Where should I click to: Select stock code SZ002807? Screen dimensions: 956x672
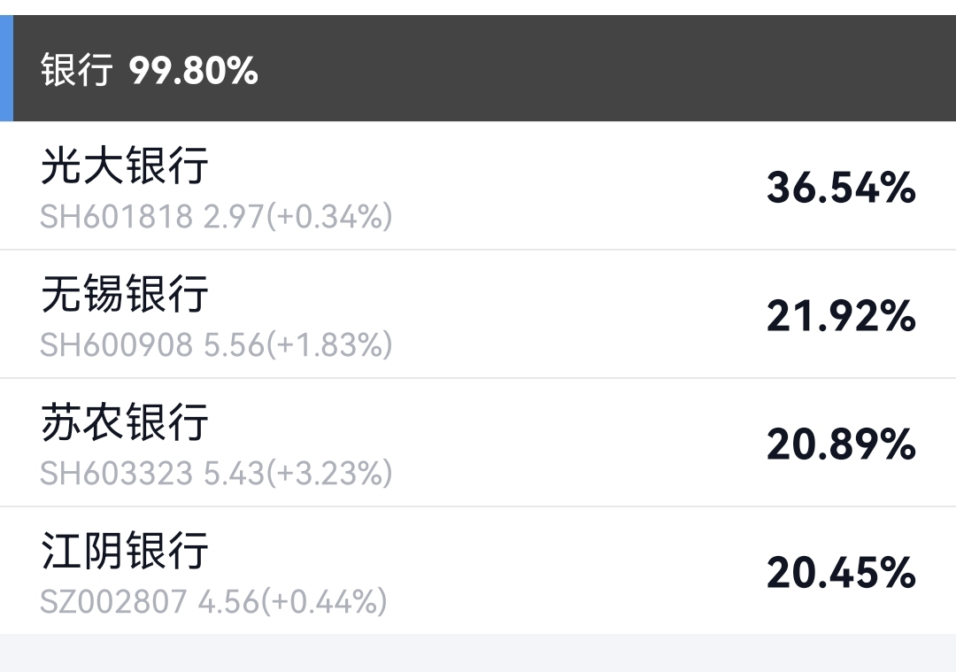coord(113,602)
